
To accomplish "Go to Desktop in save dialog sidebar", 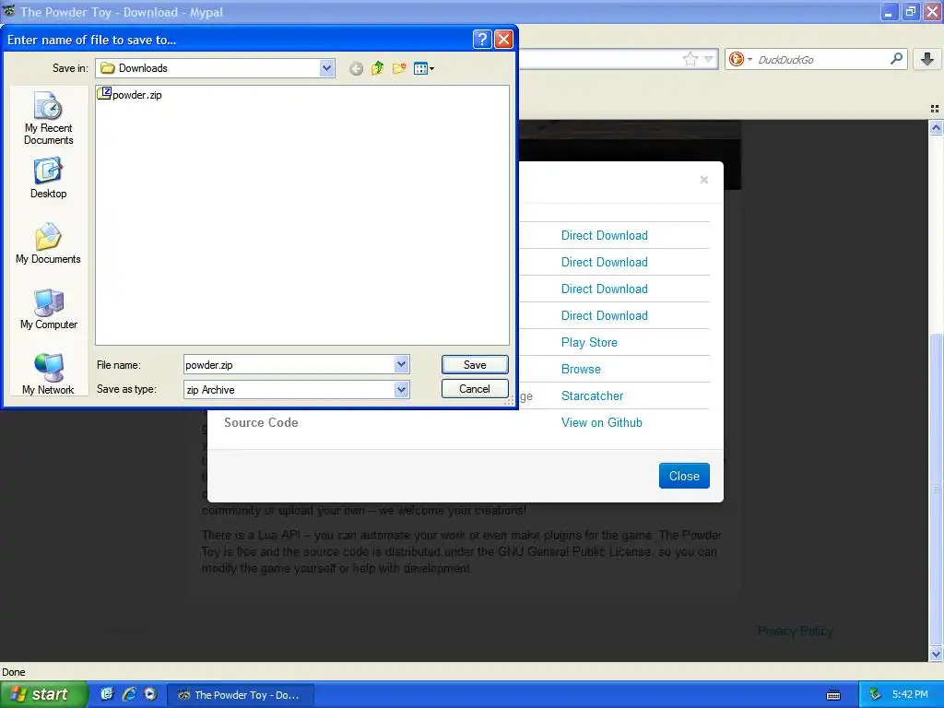I will coord(48,178).
